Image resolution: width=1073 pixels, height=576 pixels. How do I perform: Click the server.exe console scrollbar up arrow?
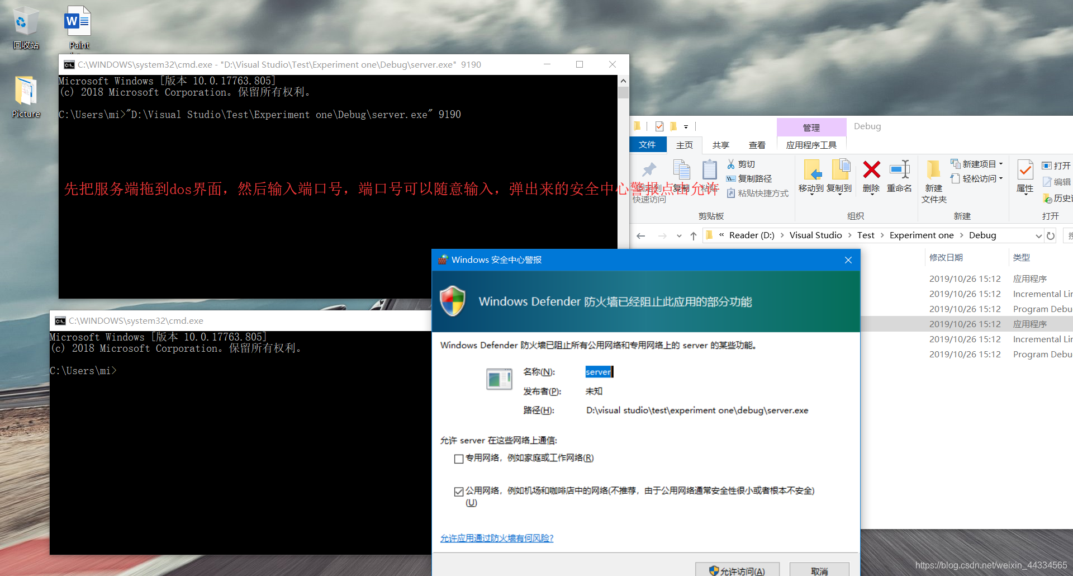tap(623, 81)
